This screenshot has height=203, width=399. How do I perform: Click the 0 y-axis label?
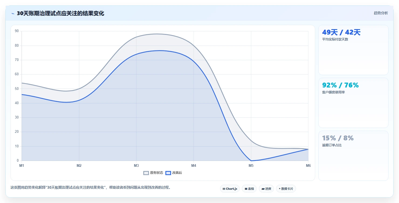click(18, 161)
